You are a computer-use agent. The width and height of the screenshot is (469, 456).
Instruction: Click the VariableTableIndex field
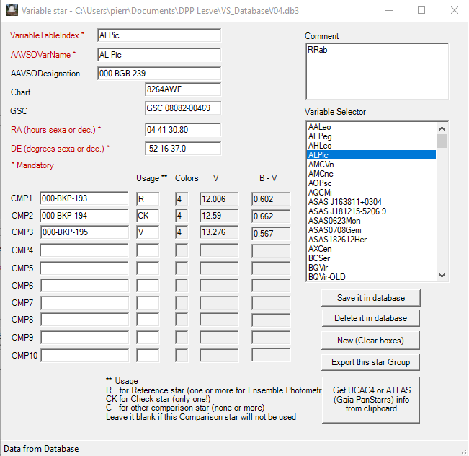click(x=159, y=35)
